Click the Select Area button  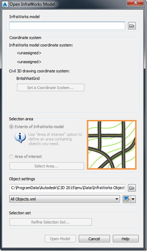point(46,166)
